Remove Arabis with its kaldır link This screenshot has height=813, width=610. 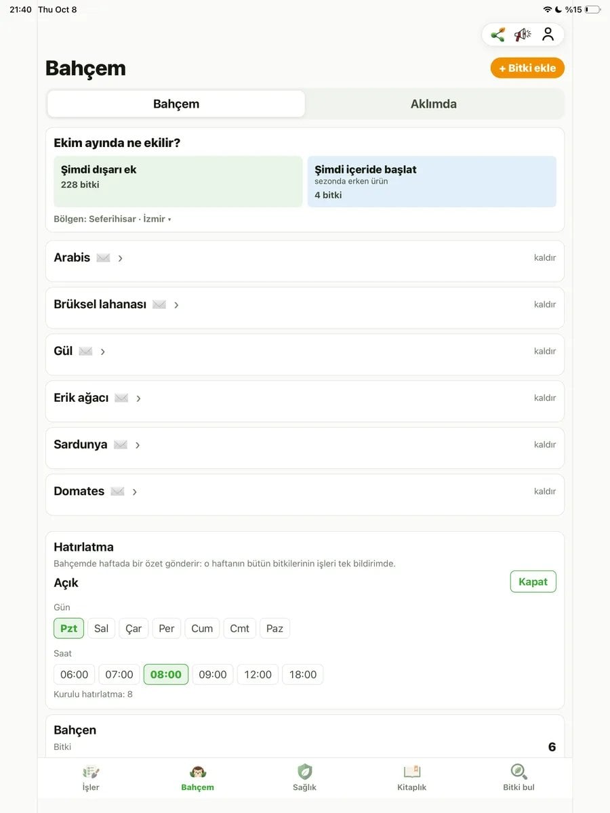[x=545, y=257]
